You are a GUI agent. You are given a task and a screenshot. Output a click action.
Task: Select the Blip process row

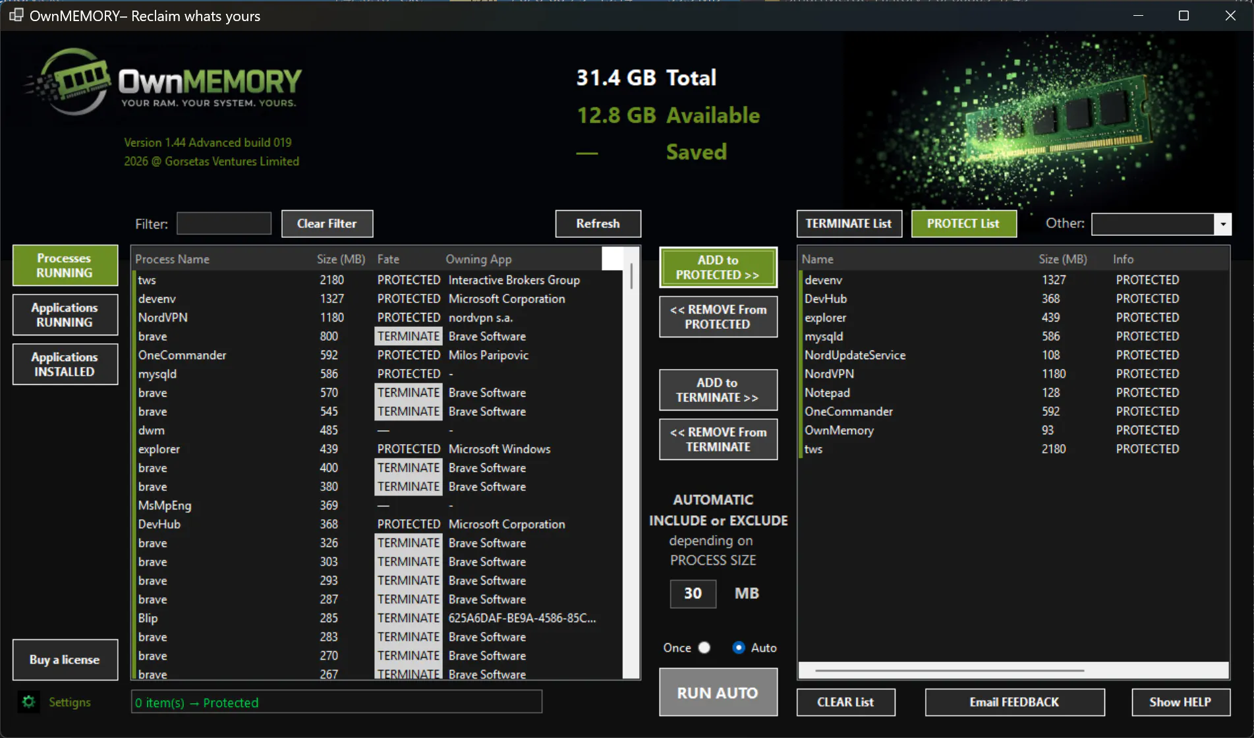378,618
